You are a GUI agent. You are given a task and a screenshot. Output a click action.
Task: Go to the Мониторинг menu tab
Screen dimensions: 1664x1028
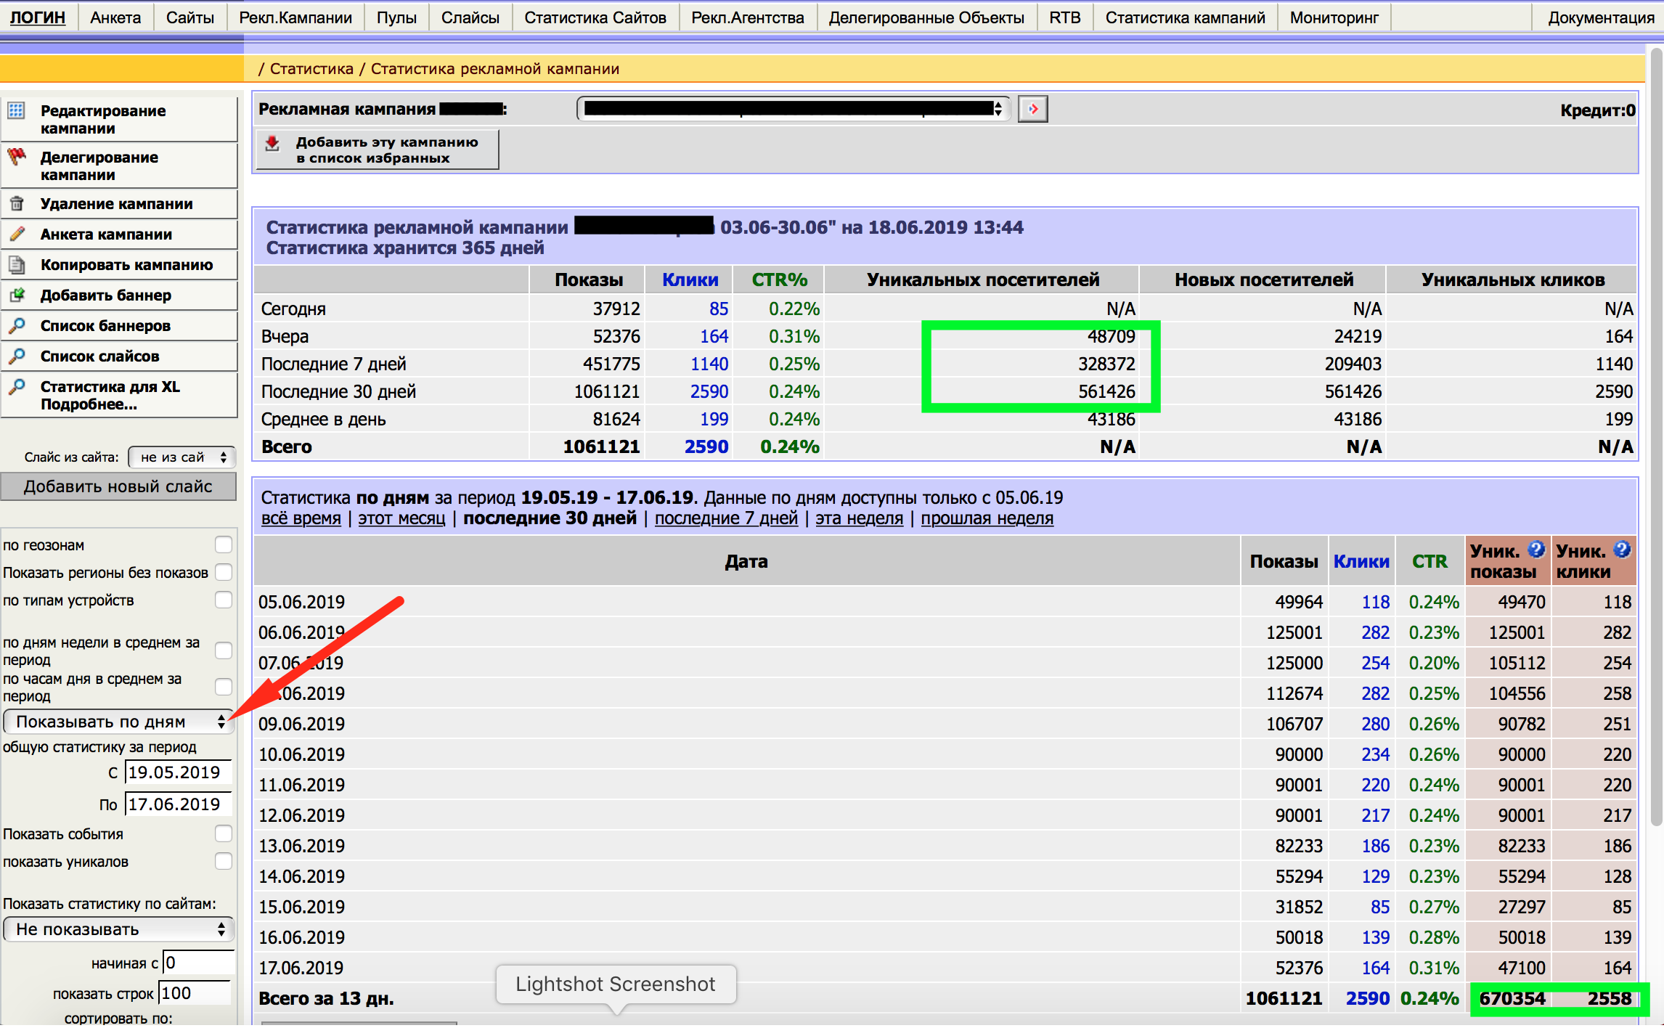[x=1334, y=17]
